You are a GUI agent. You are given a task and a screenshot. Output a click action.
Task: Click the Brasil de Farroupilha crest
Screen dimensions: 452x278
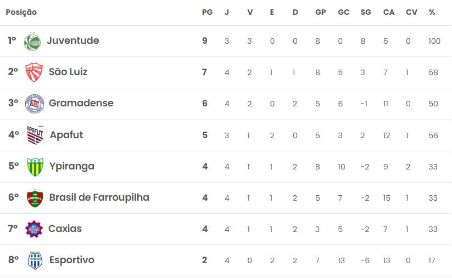tap(35, 198)
